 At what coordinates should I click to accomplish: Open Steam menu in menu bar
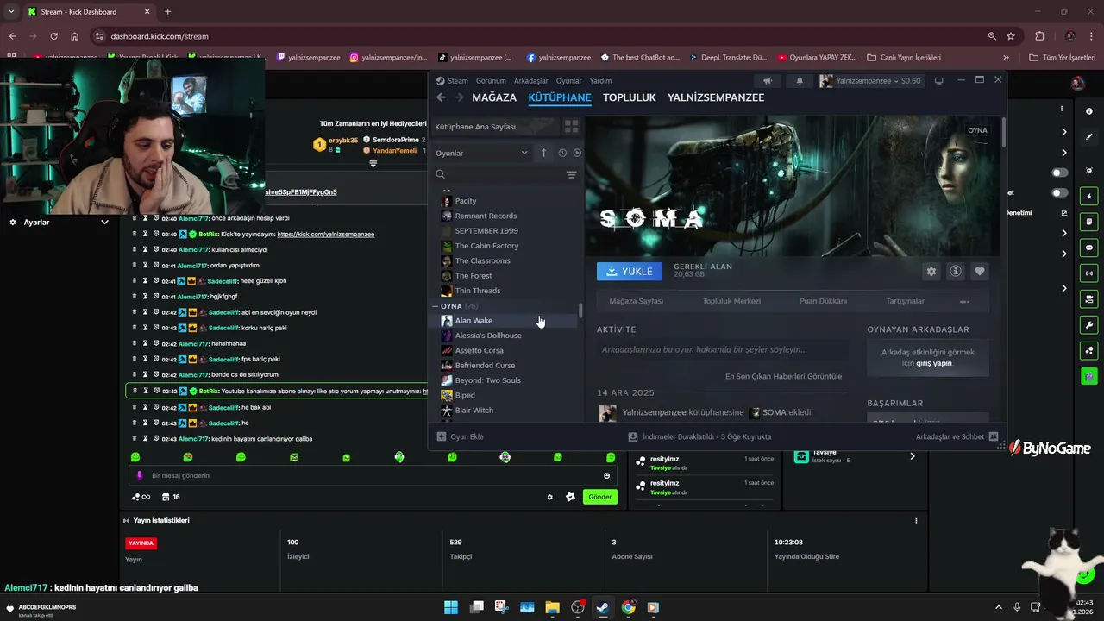(458, 80)
